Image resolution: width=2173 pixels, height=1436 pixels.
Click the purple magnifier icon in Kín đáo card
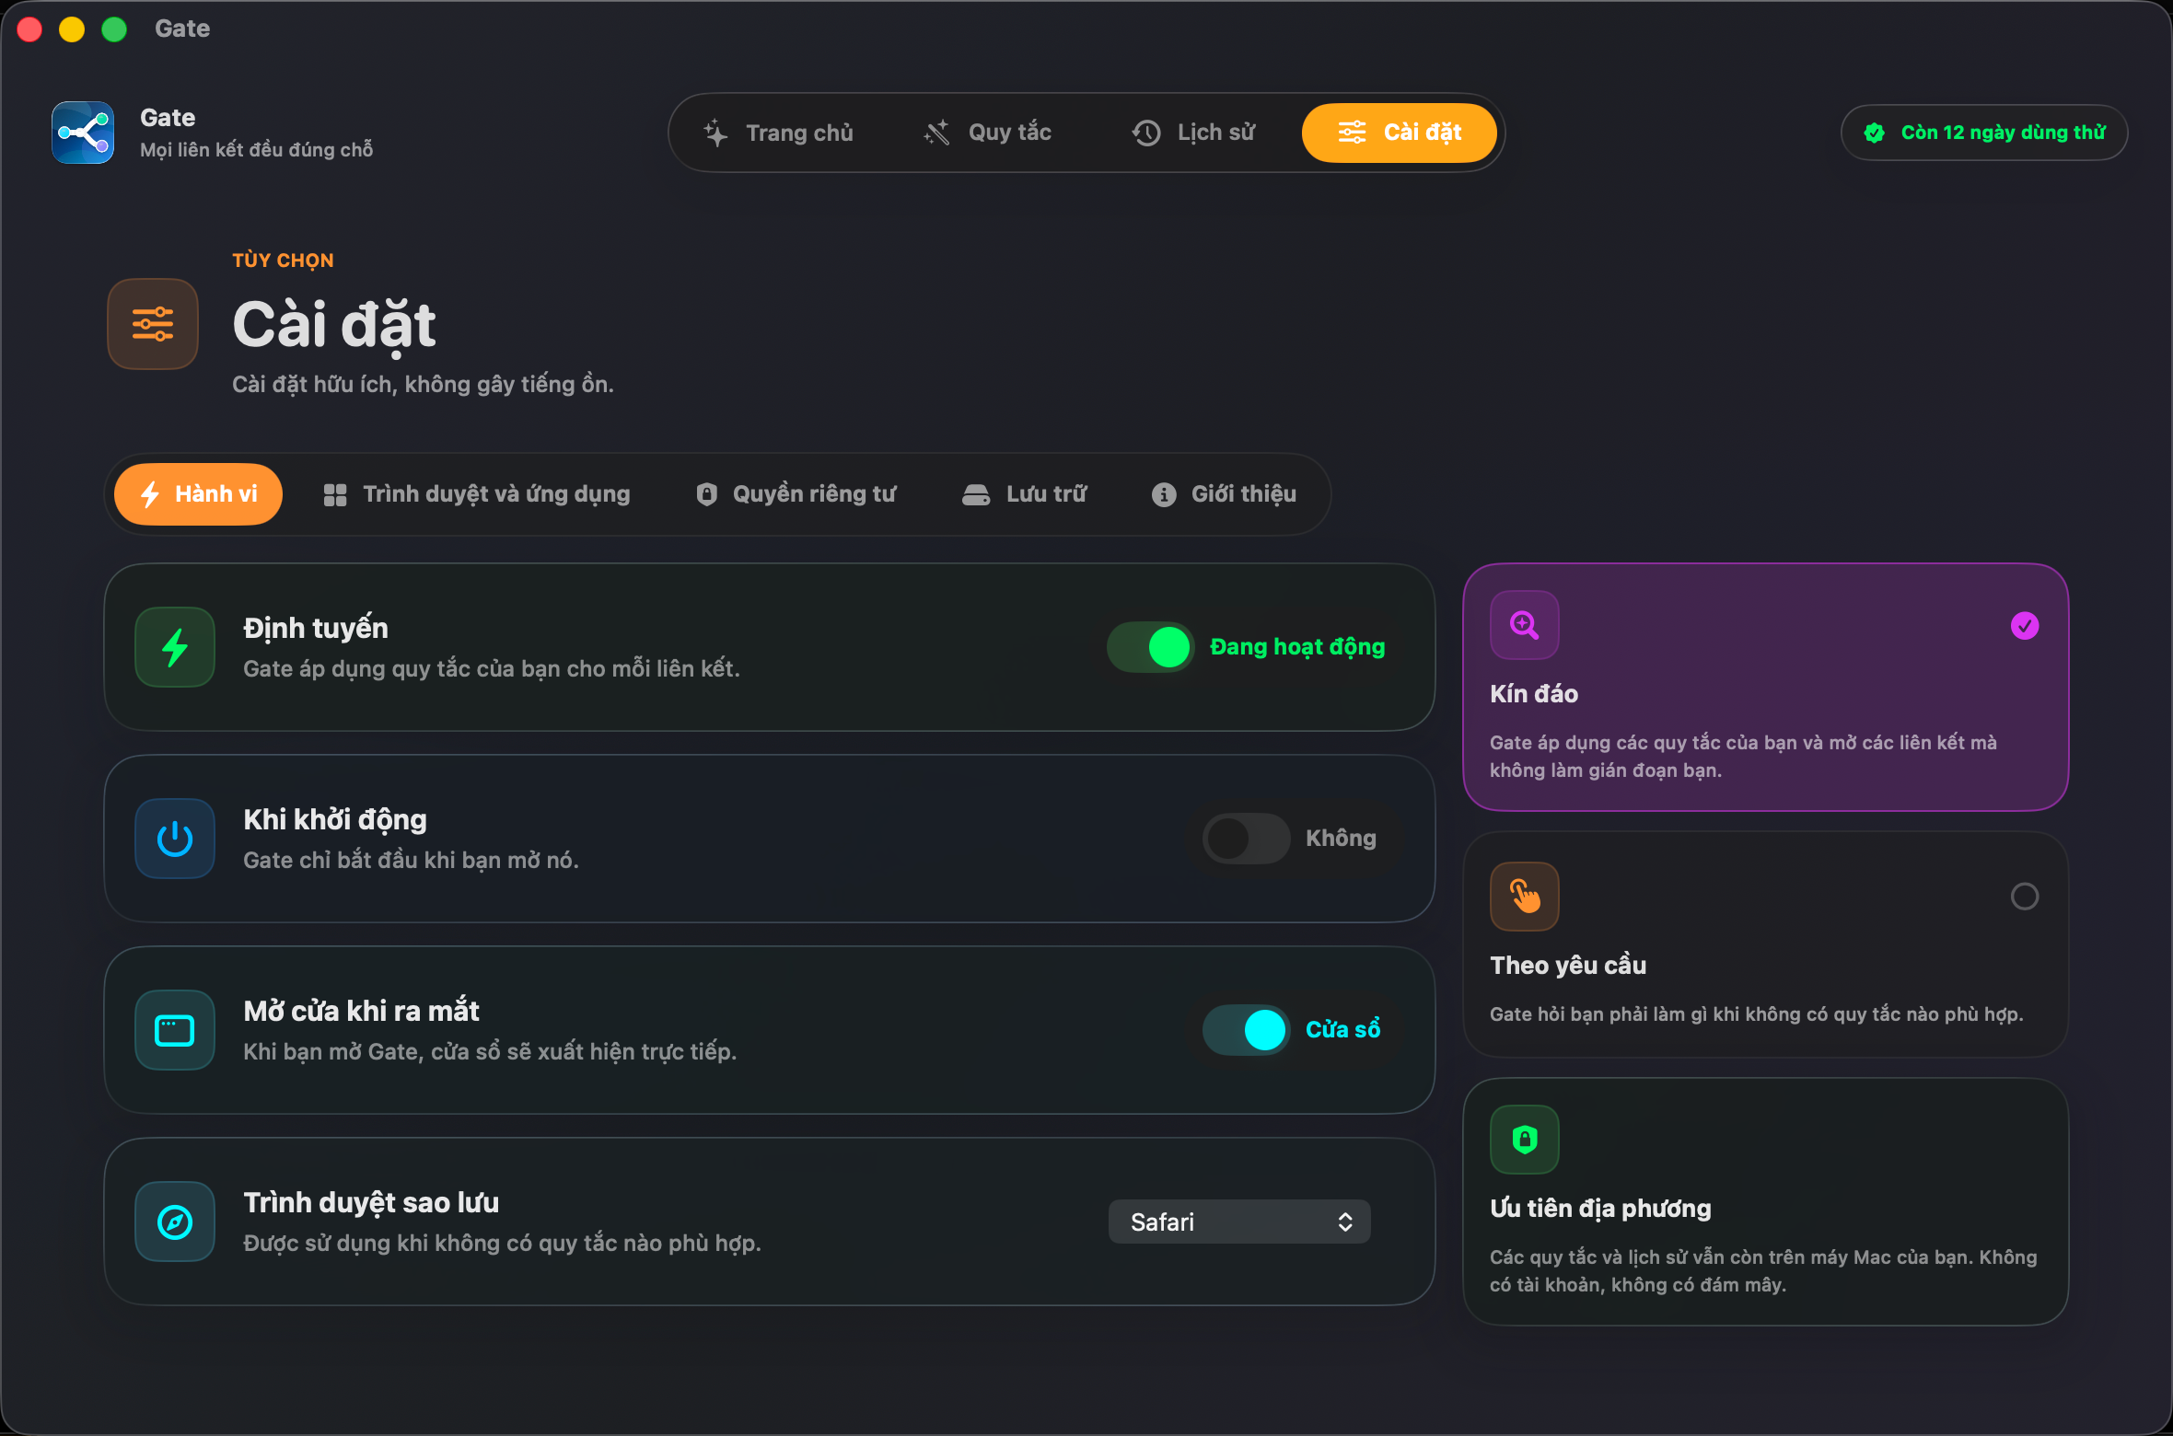point(1525,625)
